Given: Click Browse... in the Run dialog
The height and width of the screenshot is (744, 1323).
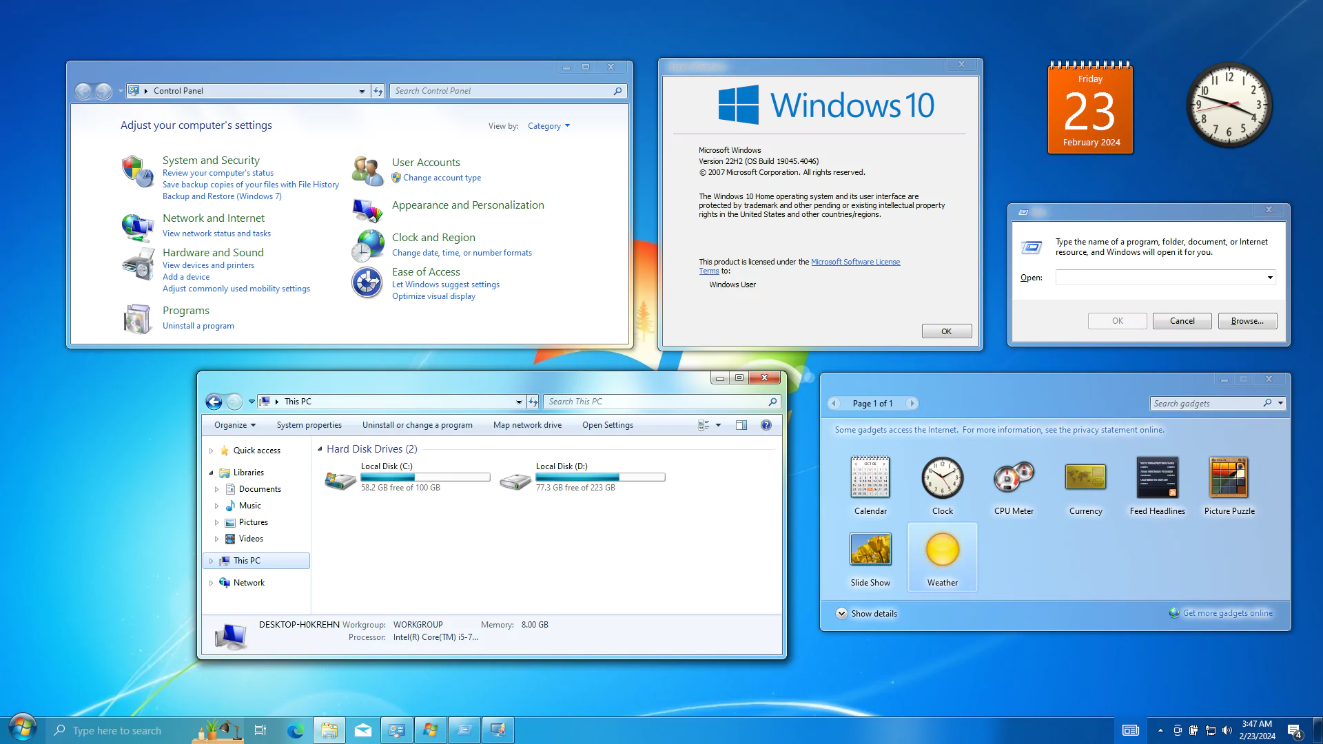Looking at the screenshot, I should (1247, 321).
